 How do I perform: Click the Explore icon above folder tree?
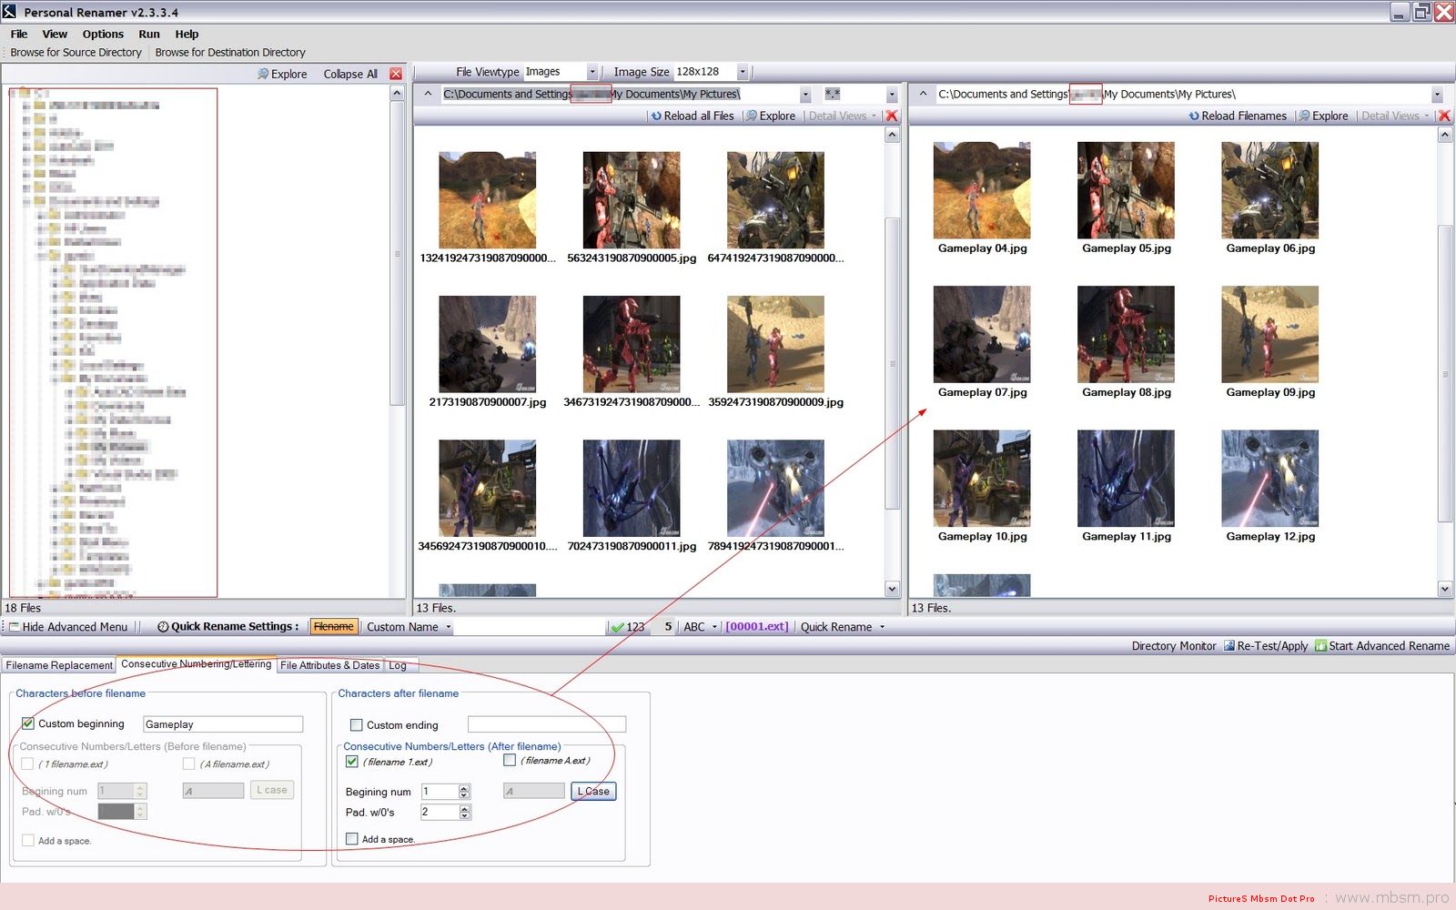point(263,75)
